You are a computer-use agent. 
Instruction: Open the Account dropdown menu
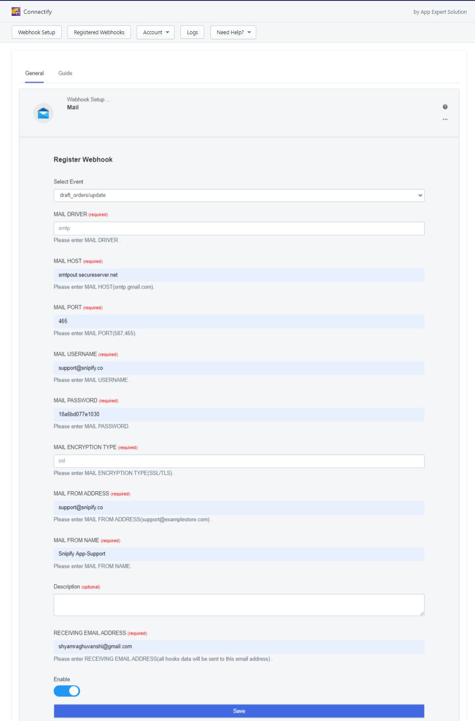click(155, 33)
